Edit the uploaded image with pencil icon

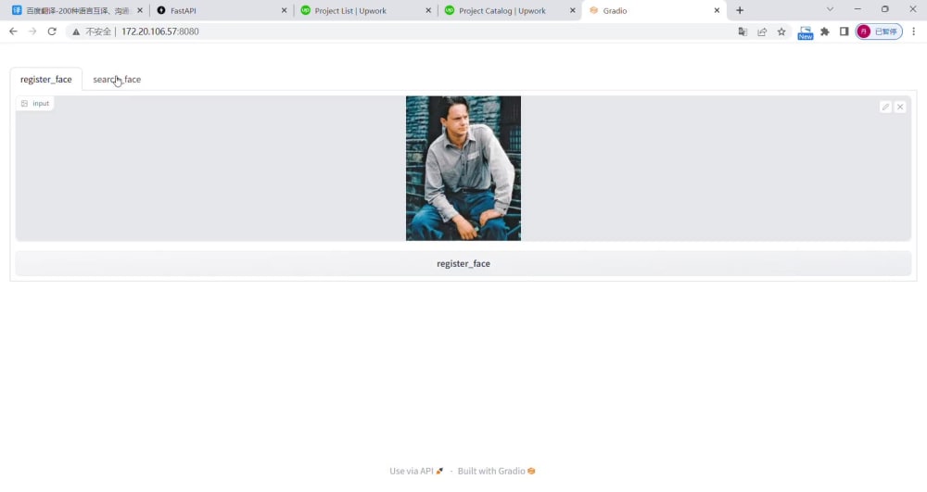885,107
